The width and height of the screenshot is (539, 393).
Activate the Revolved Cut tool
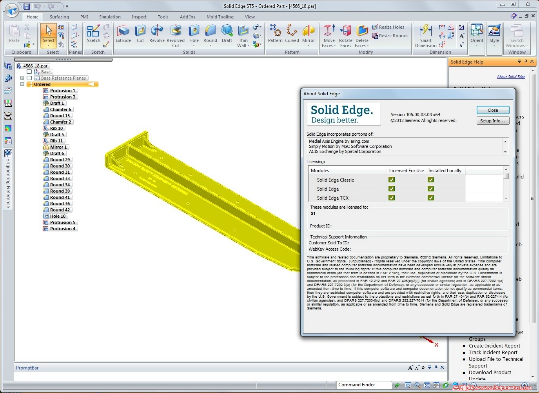tap(176, 36)
